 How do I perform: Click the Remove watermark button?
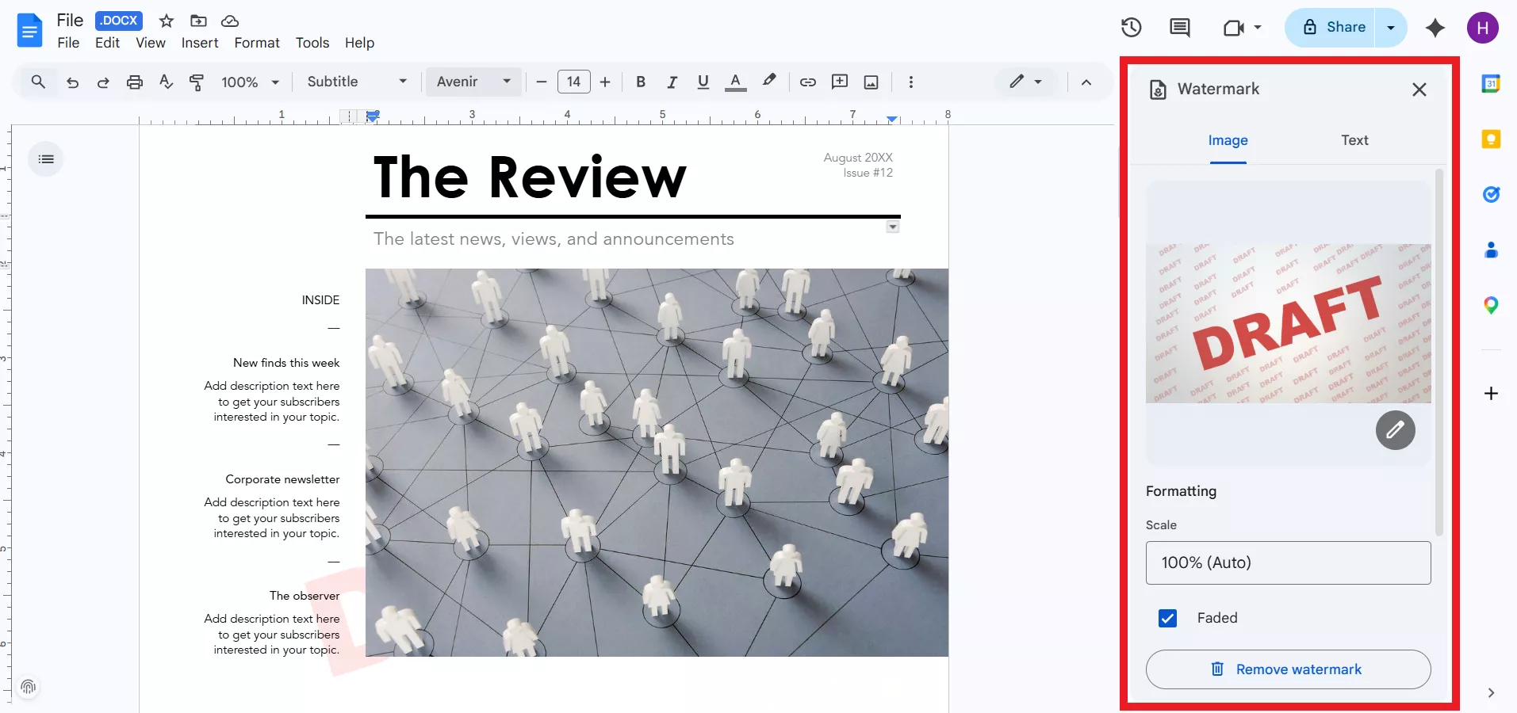tap(1287, 669)
